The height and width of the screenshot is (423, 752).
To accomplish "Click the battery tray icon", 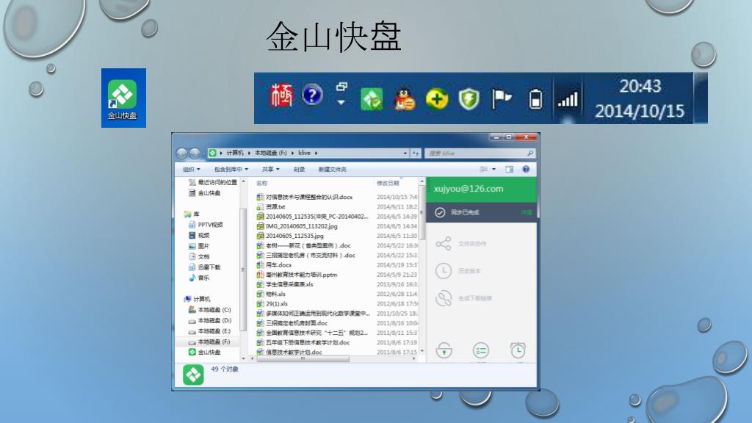I will click(535, 99).
